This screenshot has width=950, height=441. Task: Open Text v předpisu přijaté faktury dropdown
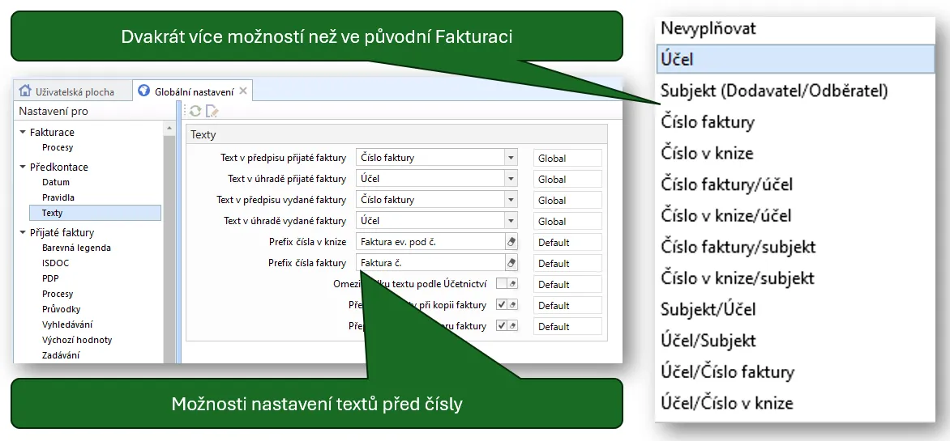510,158
